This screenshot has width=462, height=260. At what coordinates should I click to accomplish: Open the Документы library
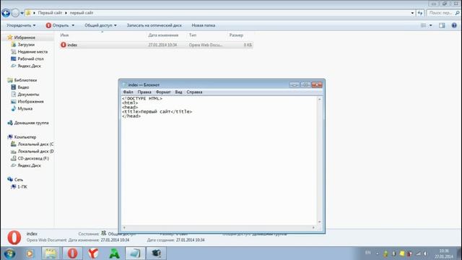point(28,94)
